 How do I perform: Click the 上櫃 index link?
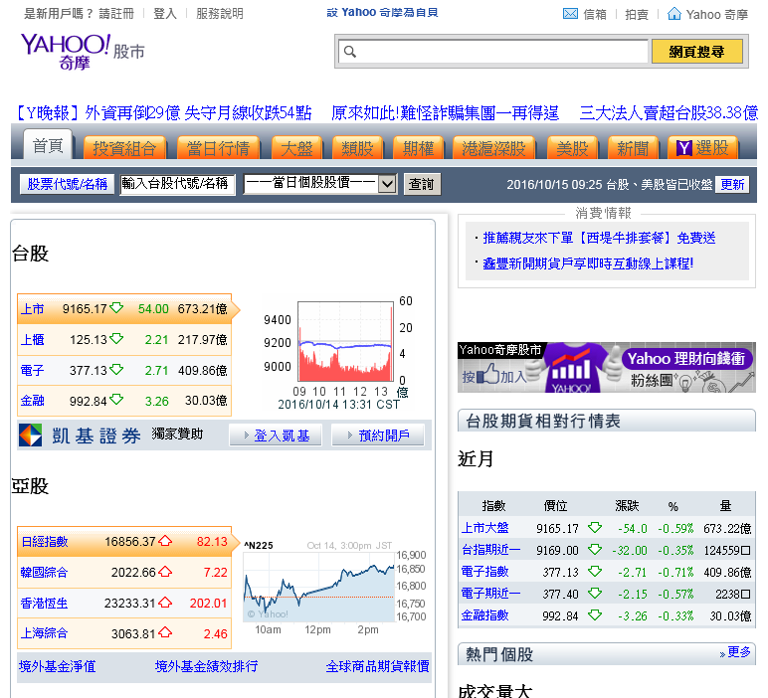[32, 340]
